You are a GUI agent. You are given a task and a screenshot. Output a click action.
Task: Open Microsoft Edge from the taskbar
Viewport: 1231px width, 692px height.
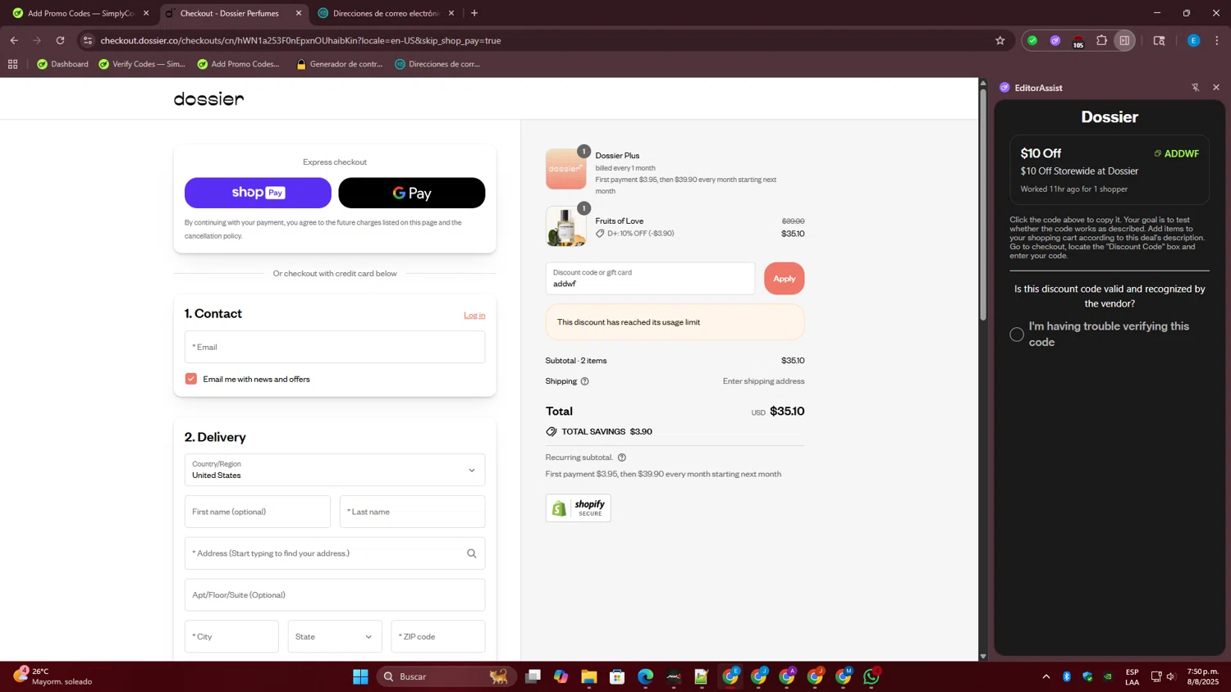click(x=645, y=676)
